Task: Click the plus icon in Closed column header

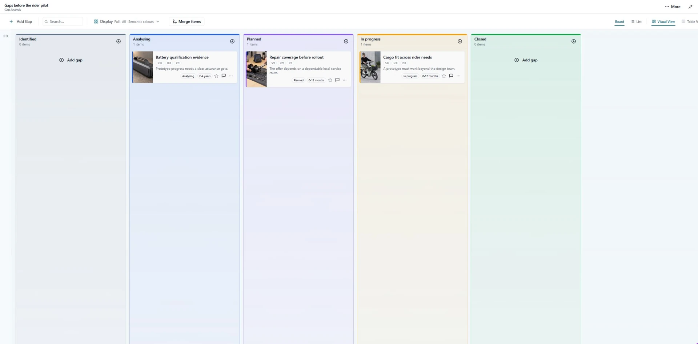Action: pyautogui.click(x=574, y=41)
